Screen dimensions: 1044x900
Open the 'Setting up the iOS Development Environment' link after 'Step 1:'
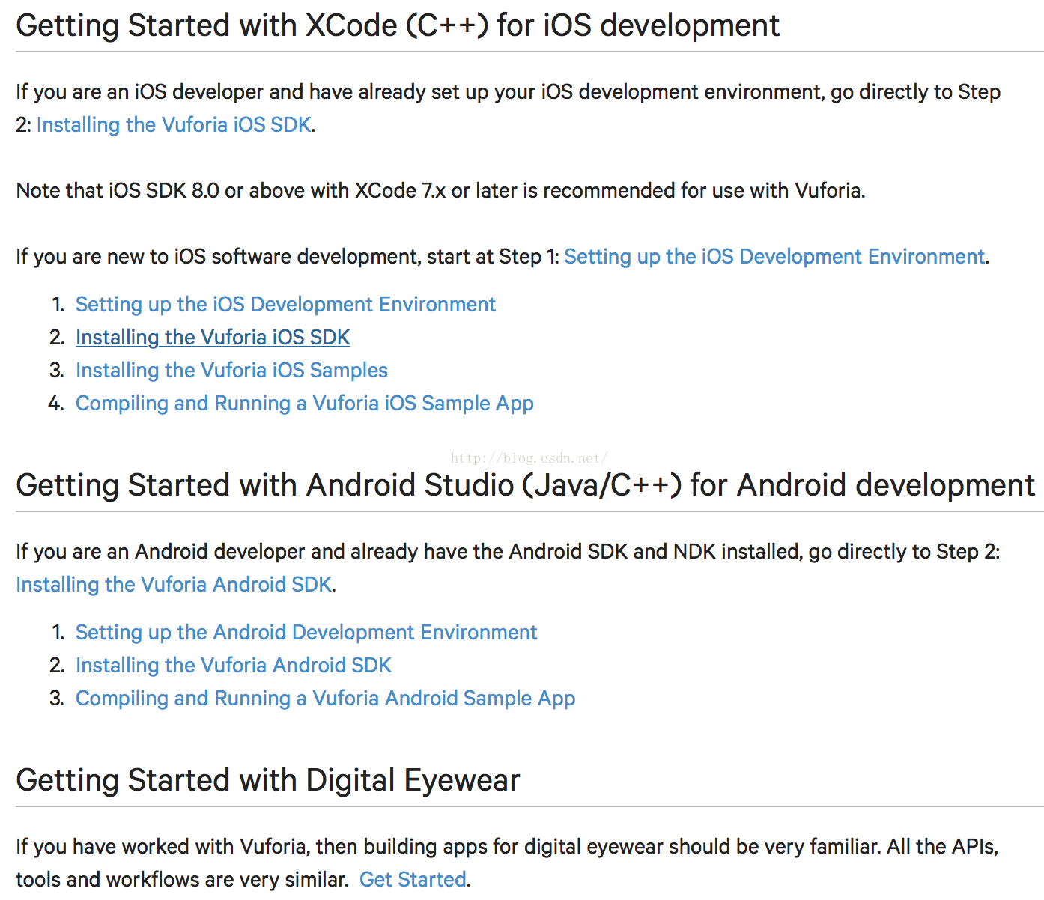(774, 256)
